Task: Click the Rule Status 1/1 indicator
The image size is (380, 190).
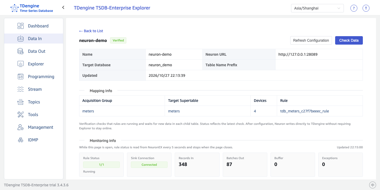Action: coord(101,165)
